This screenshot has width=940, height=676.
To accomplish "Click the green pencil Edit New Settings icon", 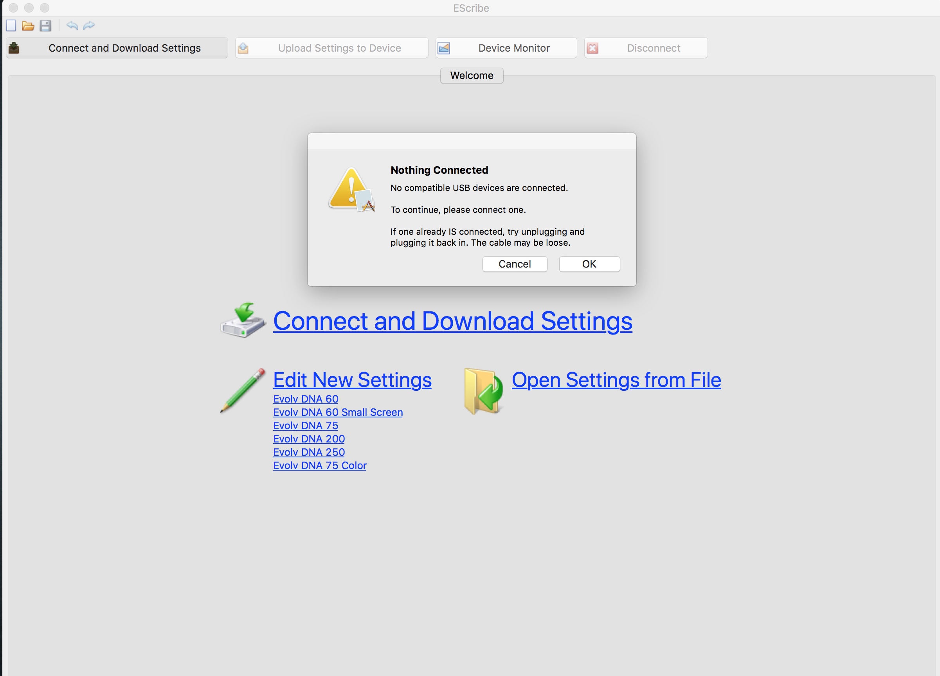I will tap(243, 390).
